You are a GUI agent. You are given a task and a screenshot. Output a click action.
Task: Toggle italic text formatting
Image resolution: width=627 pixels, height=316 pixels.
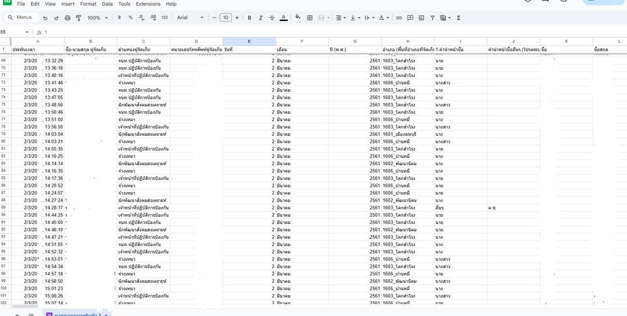261,18
